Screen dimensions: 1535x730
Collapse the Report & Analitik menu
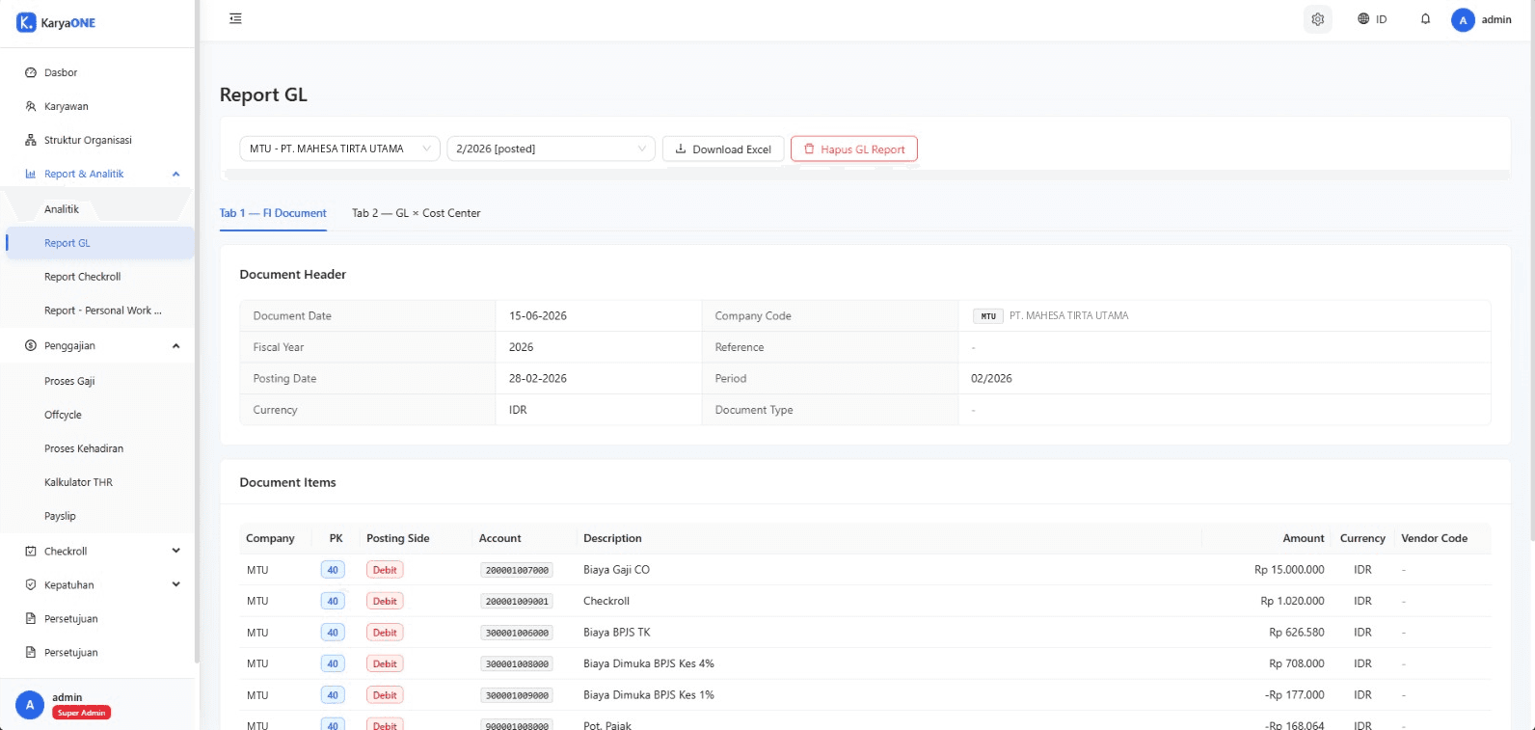point(175,174)
